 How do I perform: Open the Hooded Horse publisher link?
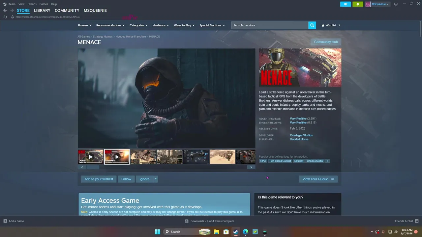coord(299,139)
